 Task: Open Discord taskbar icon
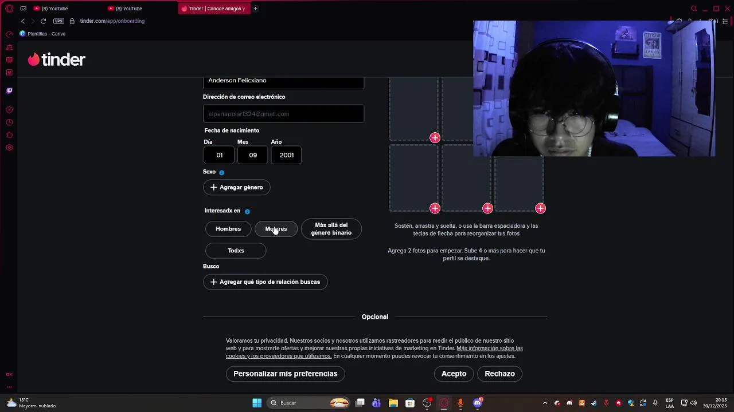tap(478, 403)
